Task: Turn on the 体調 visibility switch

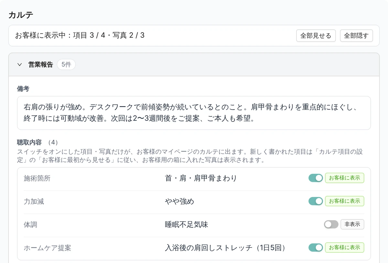Action: [x=331, y=225]
